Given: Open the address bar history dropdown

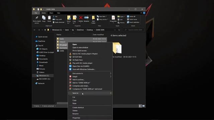Looking at the screenshot, I should pyautogui.click(x=115, y=30).
